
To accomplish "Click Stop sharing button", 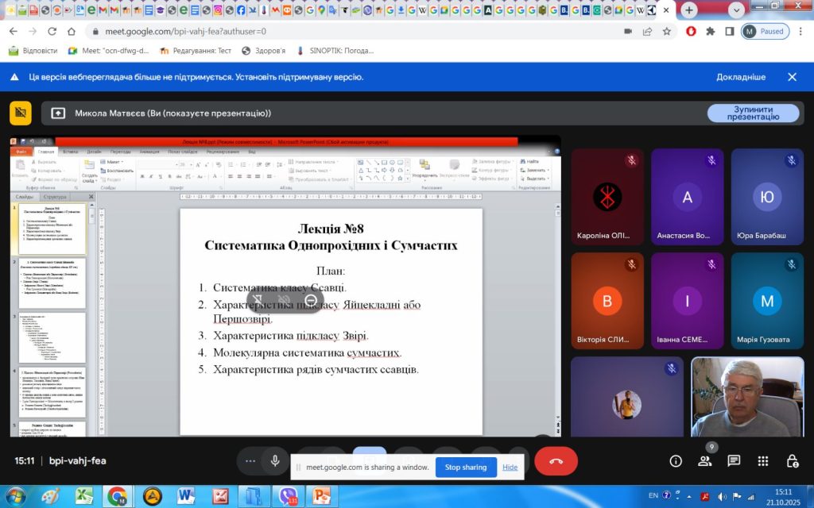I will click(466, 468).
